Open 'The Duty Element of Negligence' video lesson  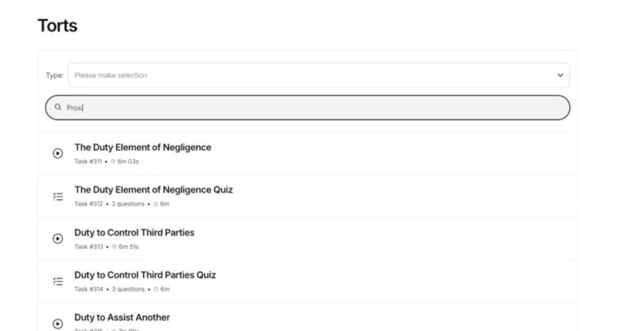coord(143,147)
